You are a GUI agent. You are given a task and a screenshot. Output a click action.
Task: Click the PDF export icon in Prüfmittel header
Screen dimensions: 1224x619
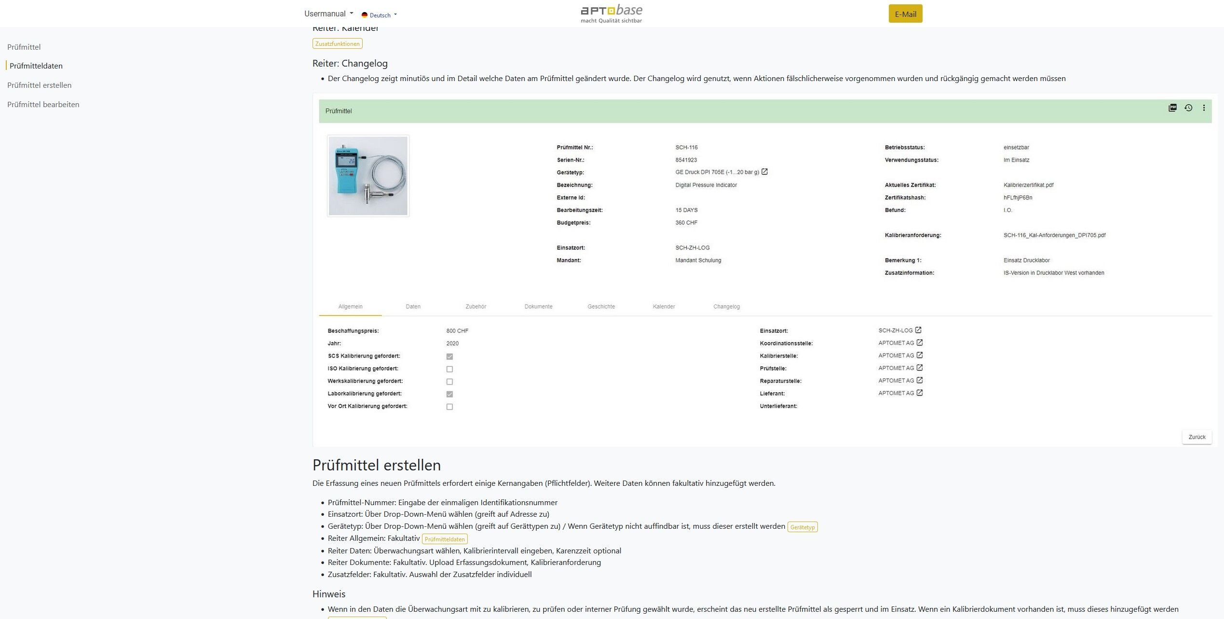[x=1172, y=108]
